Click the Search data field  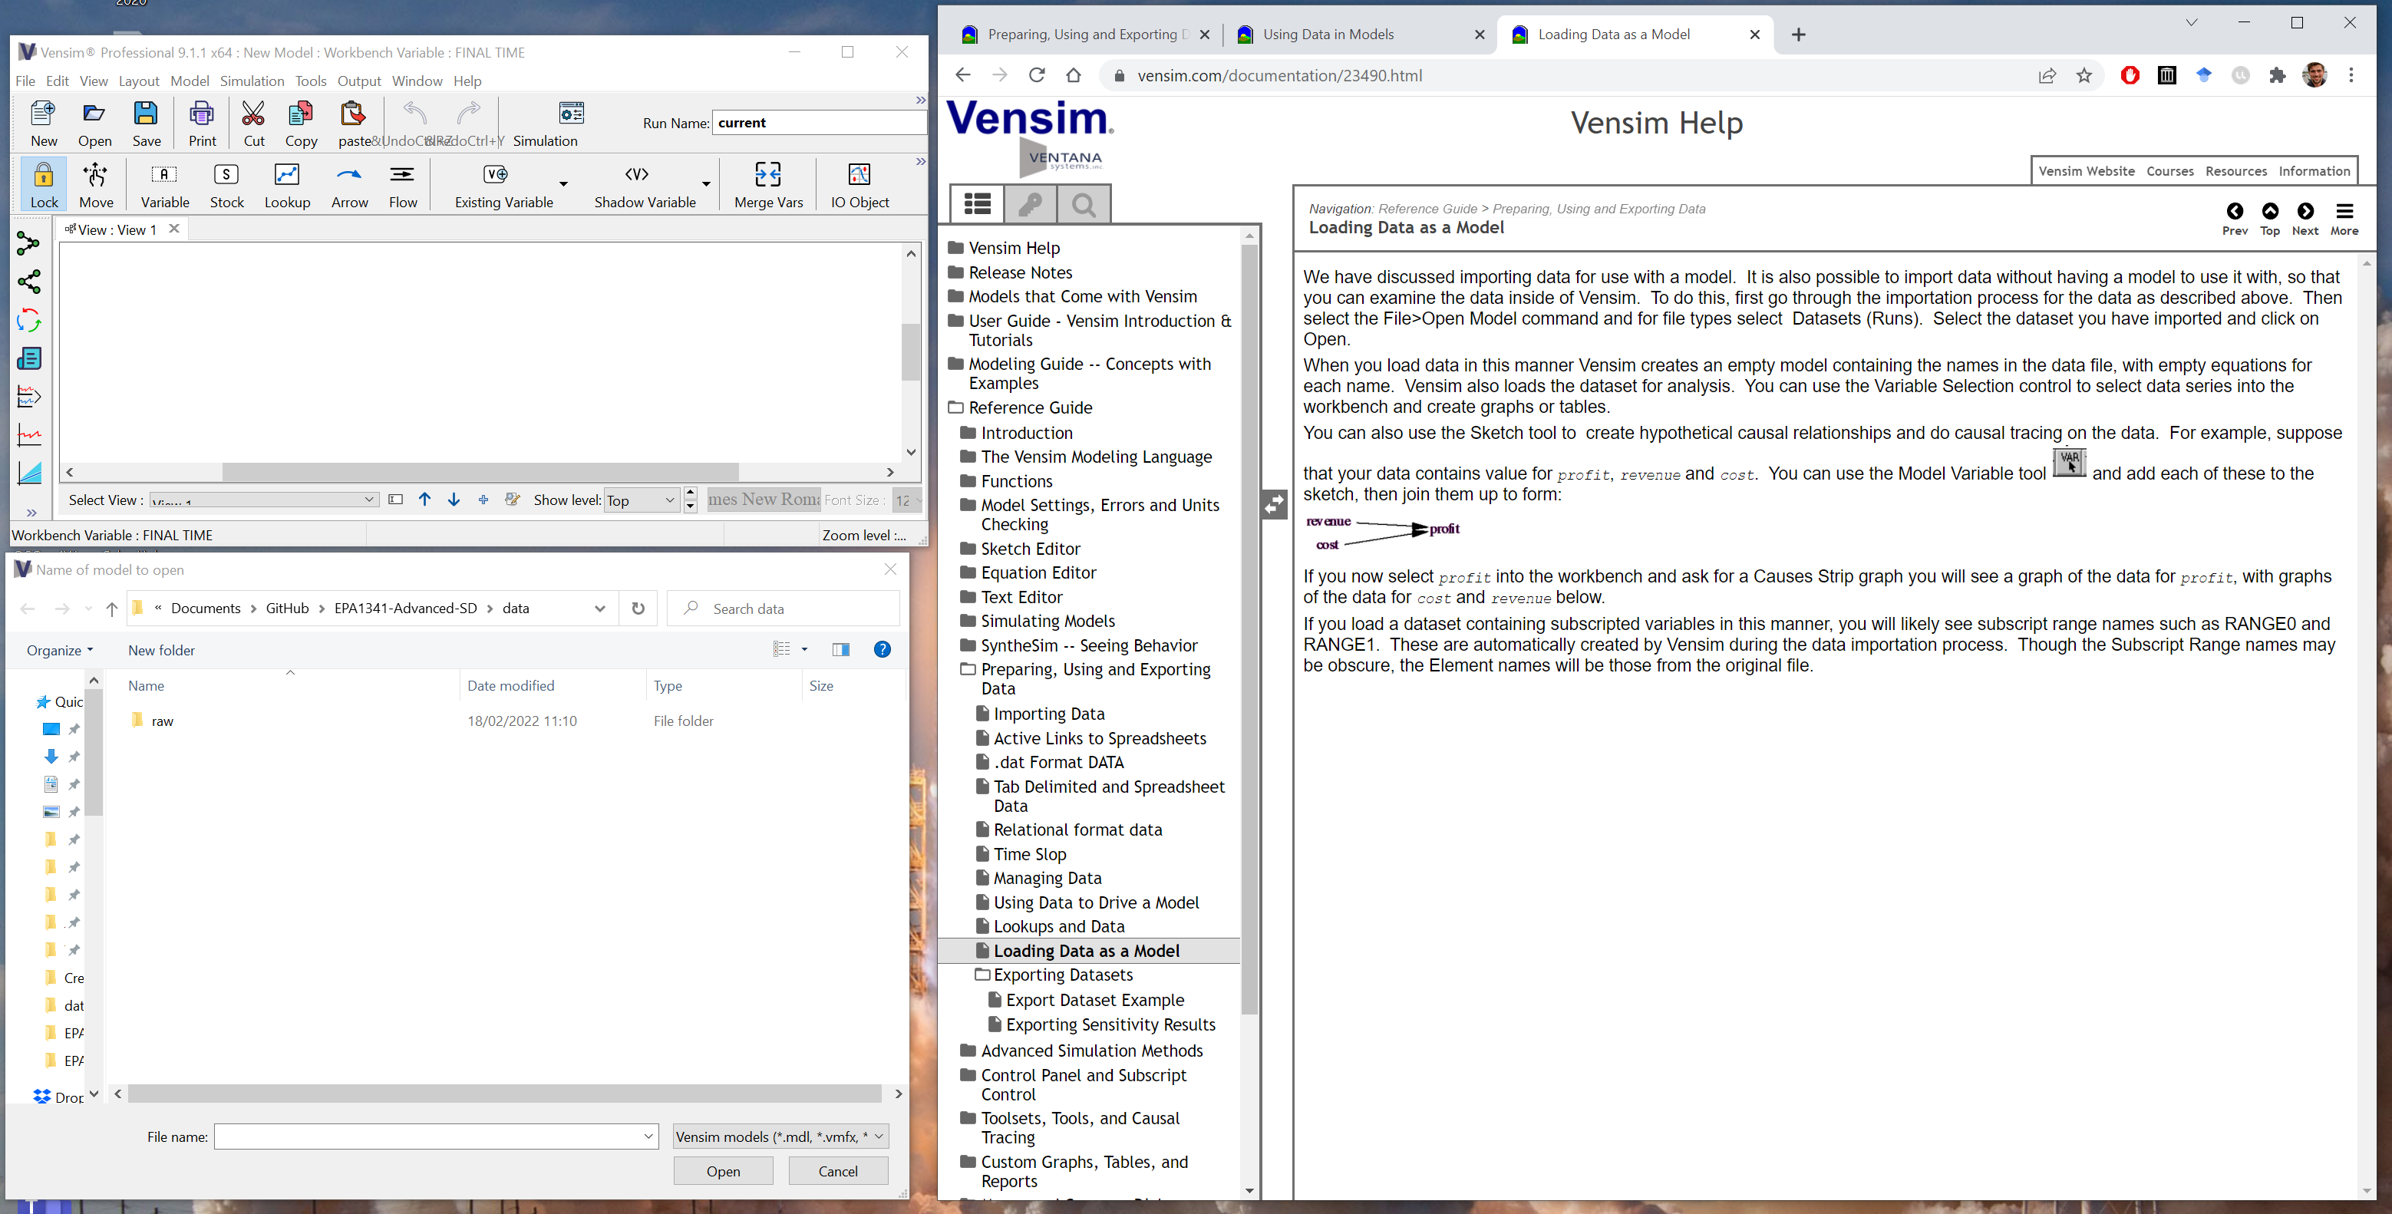(784, 609)
